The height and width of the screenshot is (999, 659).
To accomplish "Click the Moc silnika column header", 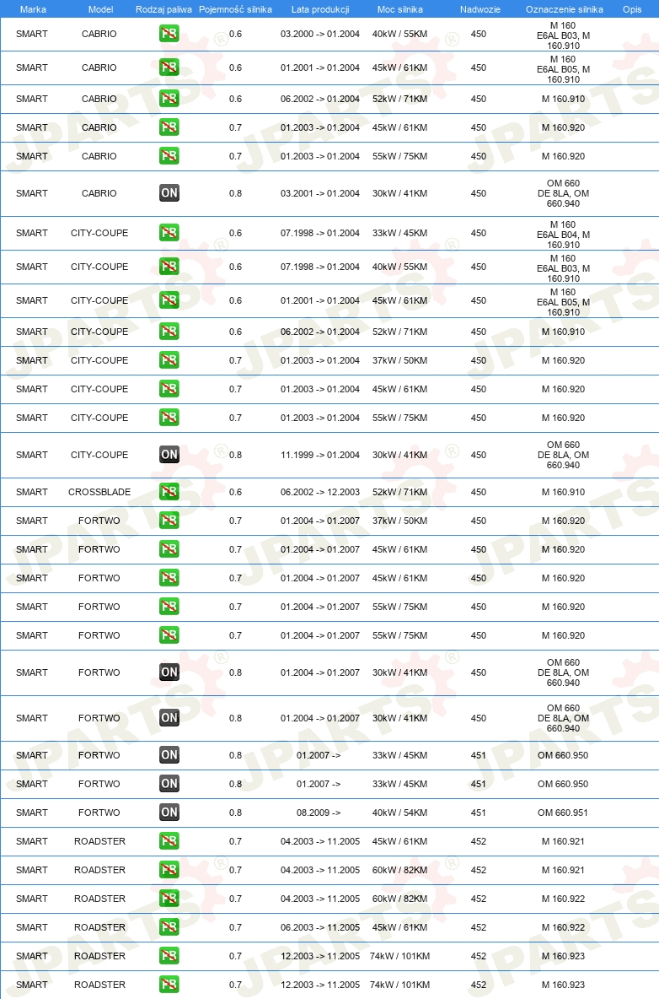I will tap(400, 9).
